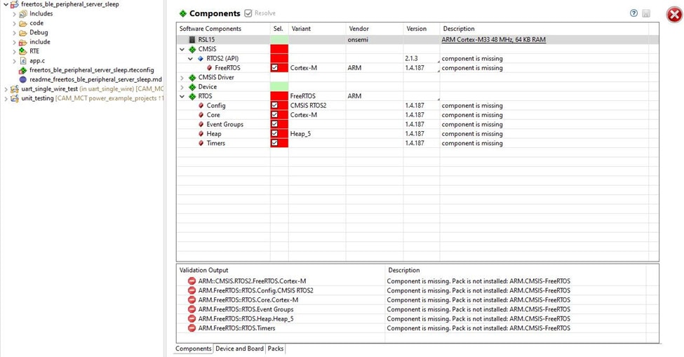This screenshot has width=684, height=357.
Task: Expand the CMSIS Driver node
Action: 182,77
